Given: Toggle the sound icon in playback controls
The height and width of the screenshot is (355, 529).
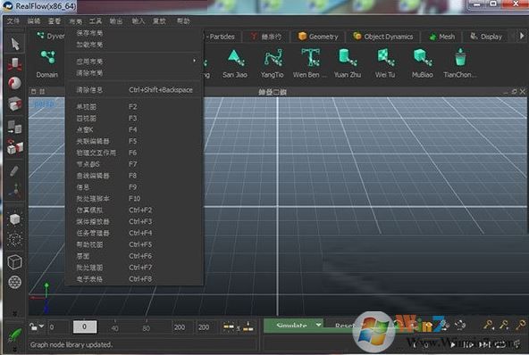Looking at the screenshot, I should point(516,343).
